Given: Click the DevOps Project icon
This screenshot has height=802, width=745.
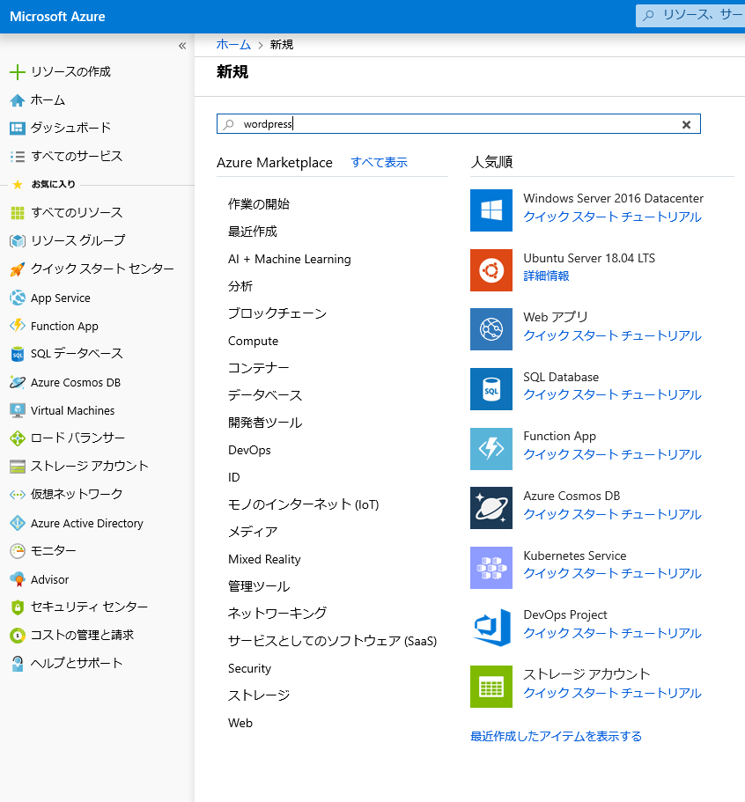Looking at the screenshot, I should (491, 627).
